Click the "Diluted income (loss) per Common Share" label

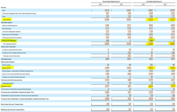pyautogui.click(x=13, y=110)
